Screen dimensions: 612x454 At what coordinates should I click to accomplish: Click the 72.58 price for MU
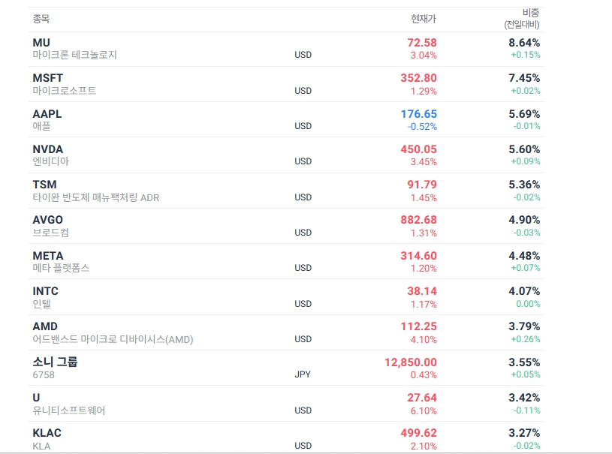[422, 43]
